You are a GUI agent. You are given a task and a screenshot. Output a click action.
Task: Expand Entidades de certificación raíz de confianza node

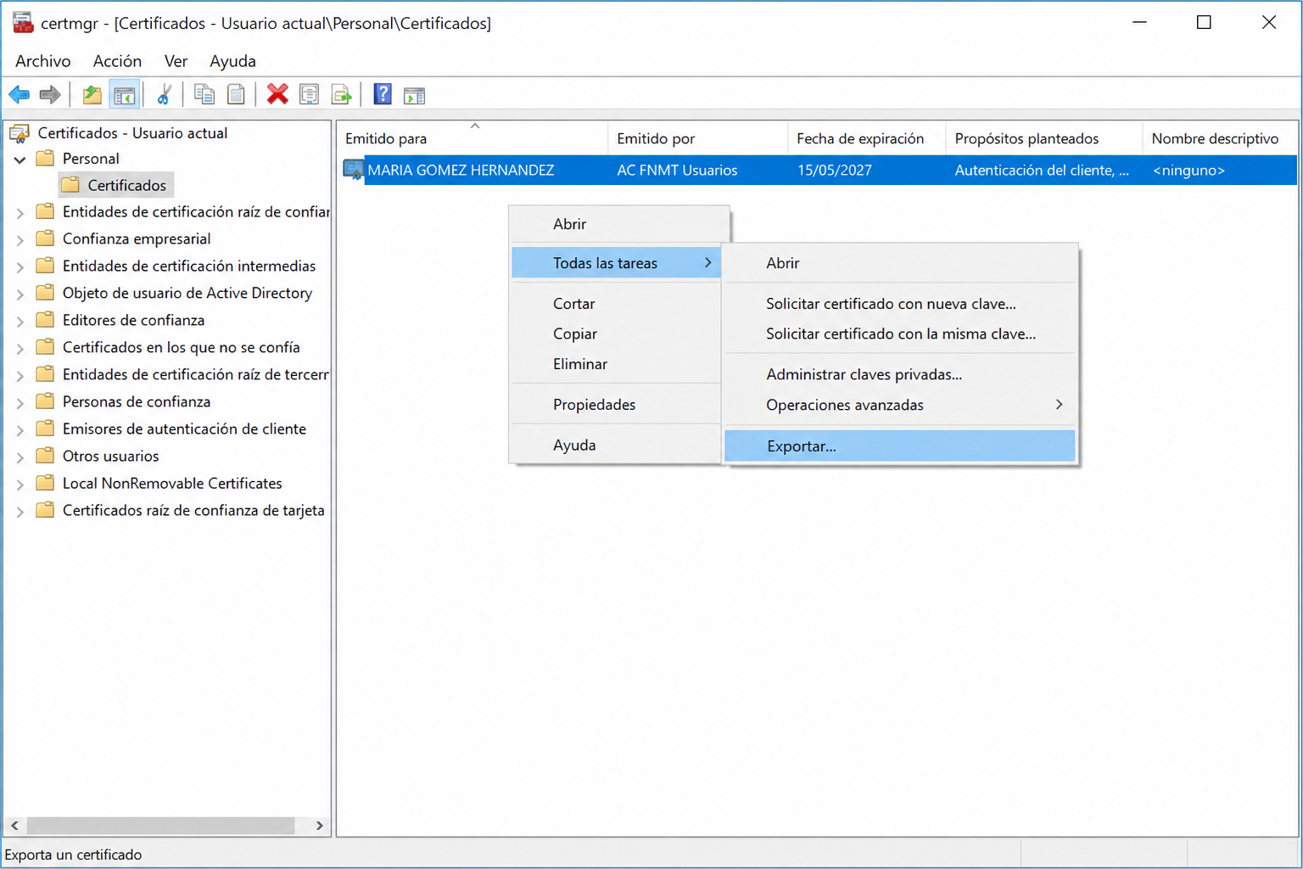20,213
